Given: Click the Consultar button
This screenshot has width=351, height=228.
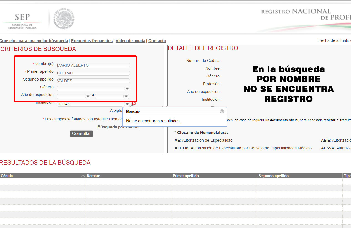Looking at the screenshot, I should [82, 134].
